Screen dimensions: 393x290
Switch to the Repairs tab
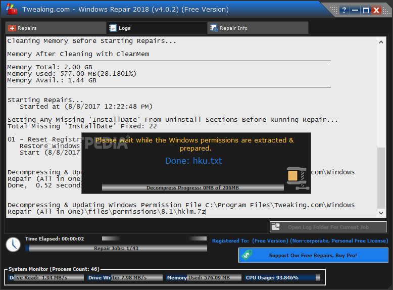click(x=56, y=28)
